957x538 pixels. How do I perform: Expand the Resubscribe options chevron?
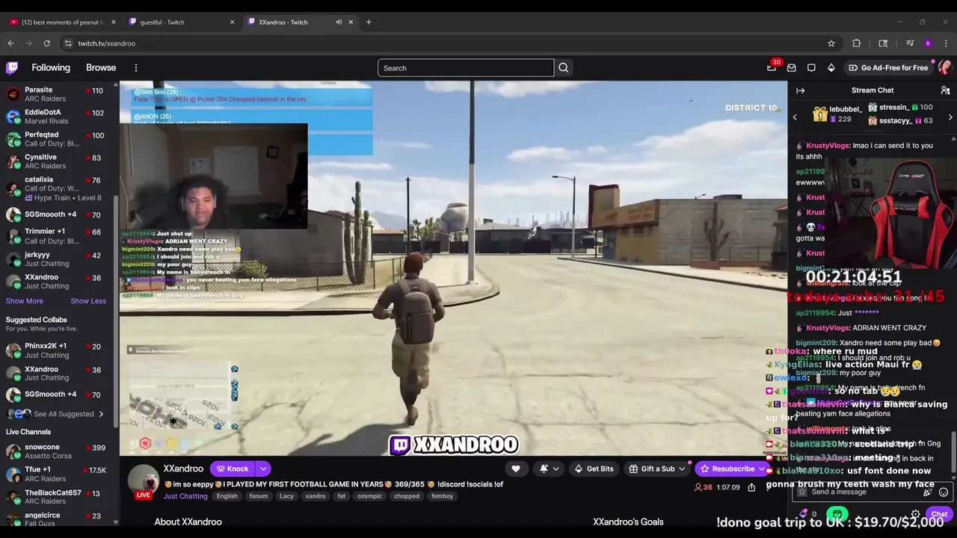[x=762, y=469]
